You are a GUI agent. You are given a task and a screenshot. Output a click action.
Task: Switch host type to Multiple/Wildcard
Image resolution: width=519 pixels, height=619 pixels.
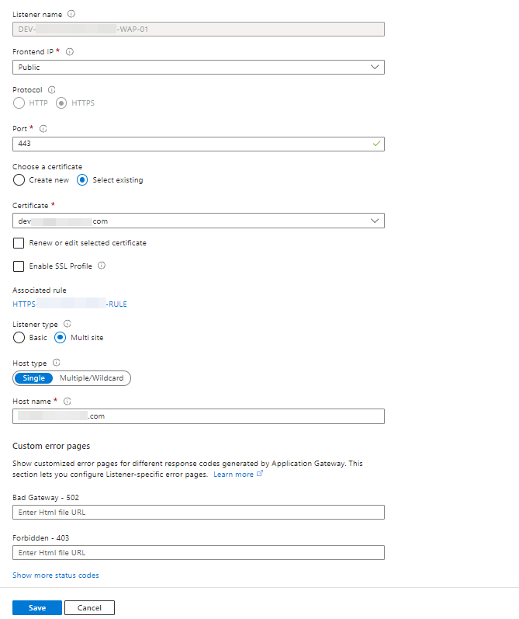(x=92, y=378)
